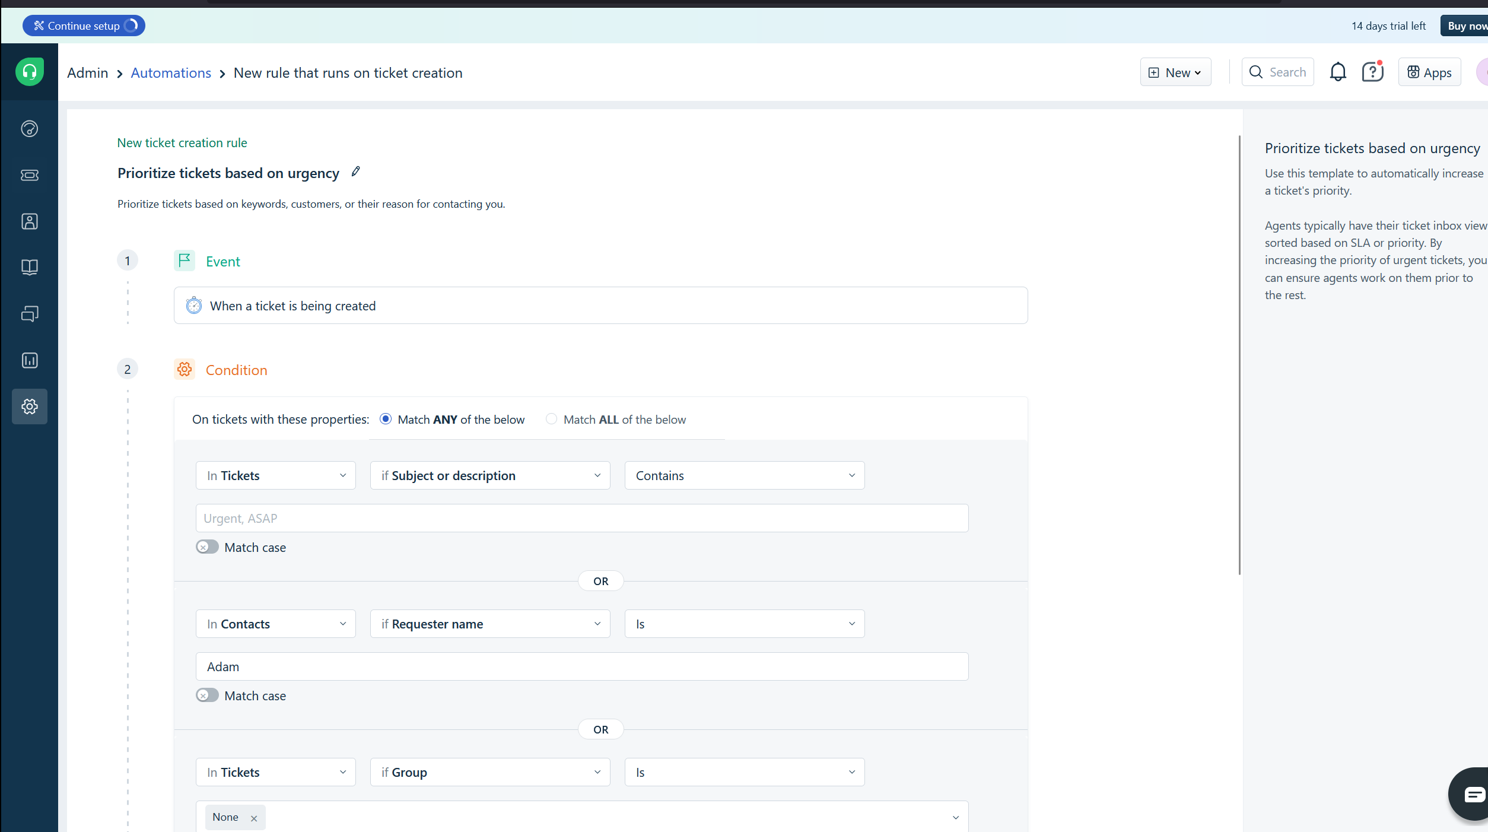1488x832 pixels.
Task: Open the In Contacts dropdown
Action: pyautogui.click(x=276, y=624)
